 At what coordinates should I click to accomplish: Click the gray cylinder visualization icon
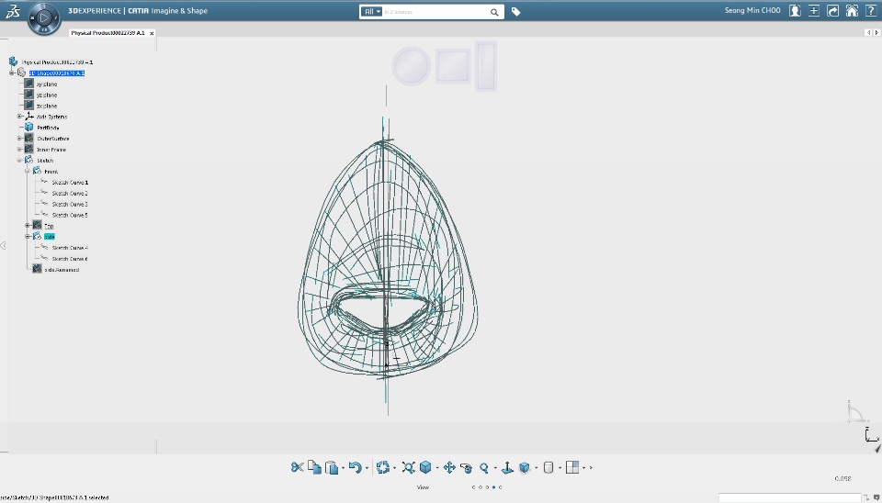pos(548,467)
